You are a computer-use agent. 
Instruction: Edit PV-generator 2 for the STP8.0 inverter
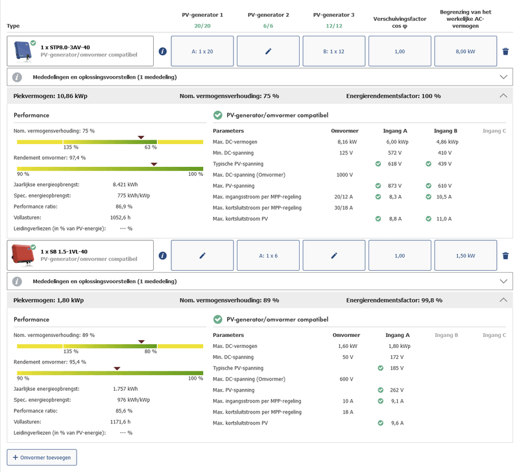(x=269, y=51)
